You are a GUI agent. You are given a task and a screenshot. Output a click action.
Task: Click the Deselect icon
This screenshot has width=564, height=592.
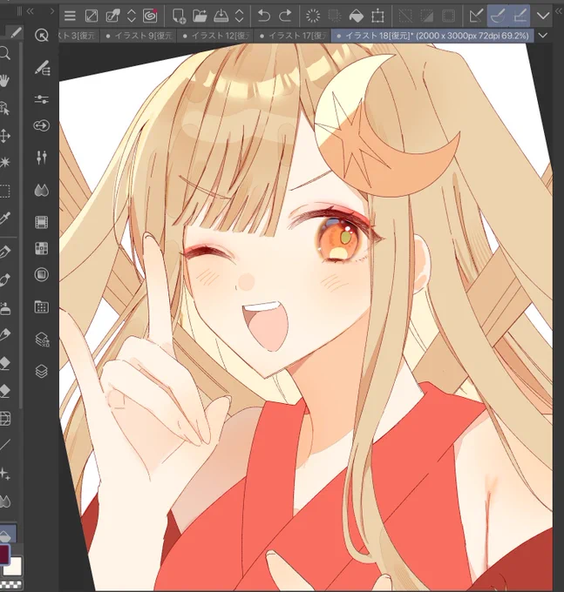coord(405,16)
